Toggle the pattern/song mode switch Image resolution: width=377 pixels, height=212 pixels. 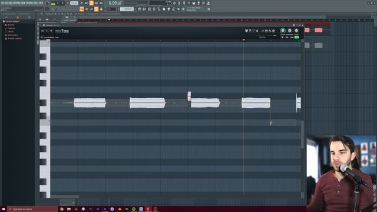pos(54,4)
